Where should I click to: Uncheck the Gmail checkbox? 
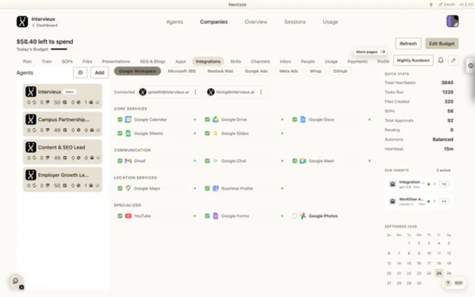pos(120,161)
